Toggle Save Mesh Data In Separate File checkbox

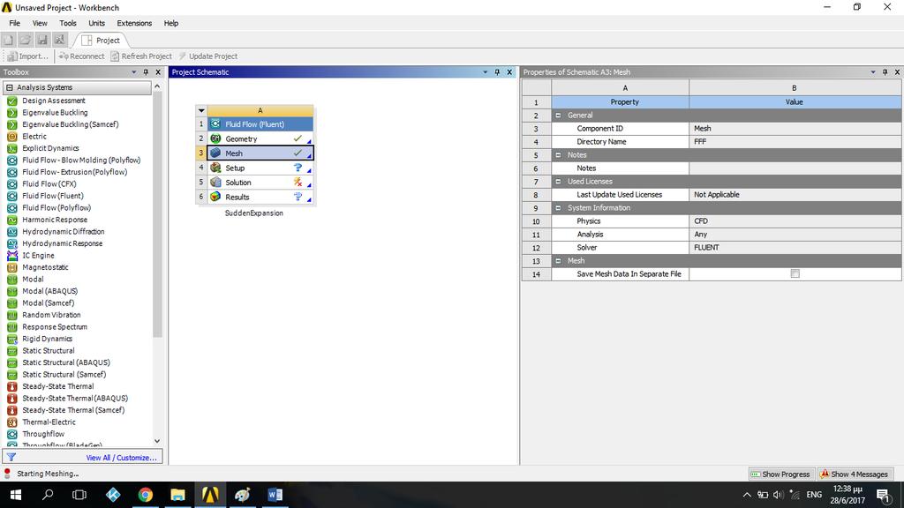(795, 274)
